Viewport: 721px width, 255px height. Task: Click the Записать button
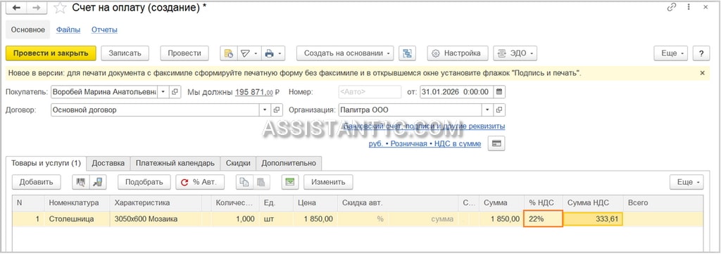[x=125, y=53]
